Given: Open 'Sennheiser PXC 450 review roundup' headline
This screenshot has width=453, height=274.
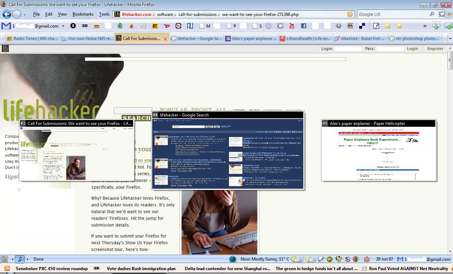Looking at the screenshot, I should [52, 269].
